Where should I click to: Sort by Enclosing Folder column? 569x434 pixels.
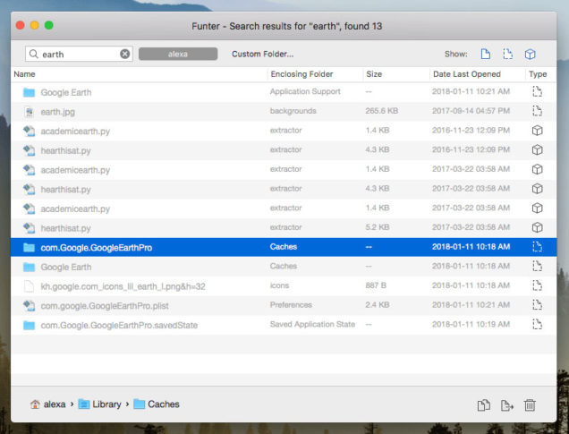(x=301, y=74)
